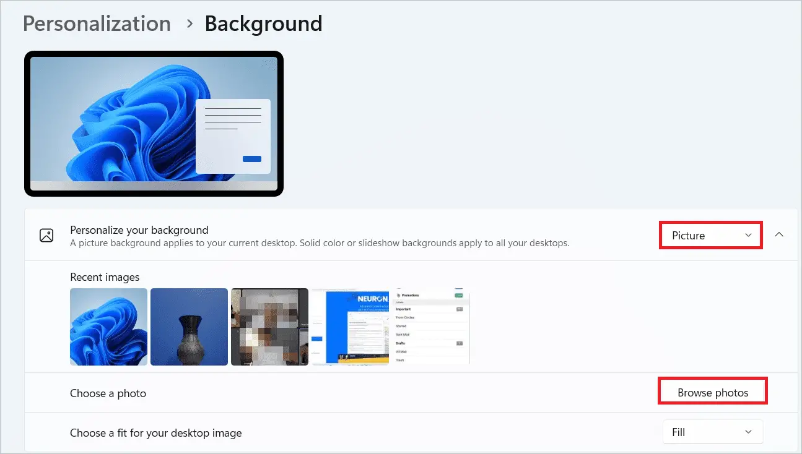Click the 'Recent images' label
Viewport: 802px width, 454px height.
[105, 277]
